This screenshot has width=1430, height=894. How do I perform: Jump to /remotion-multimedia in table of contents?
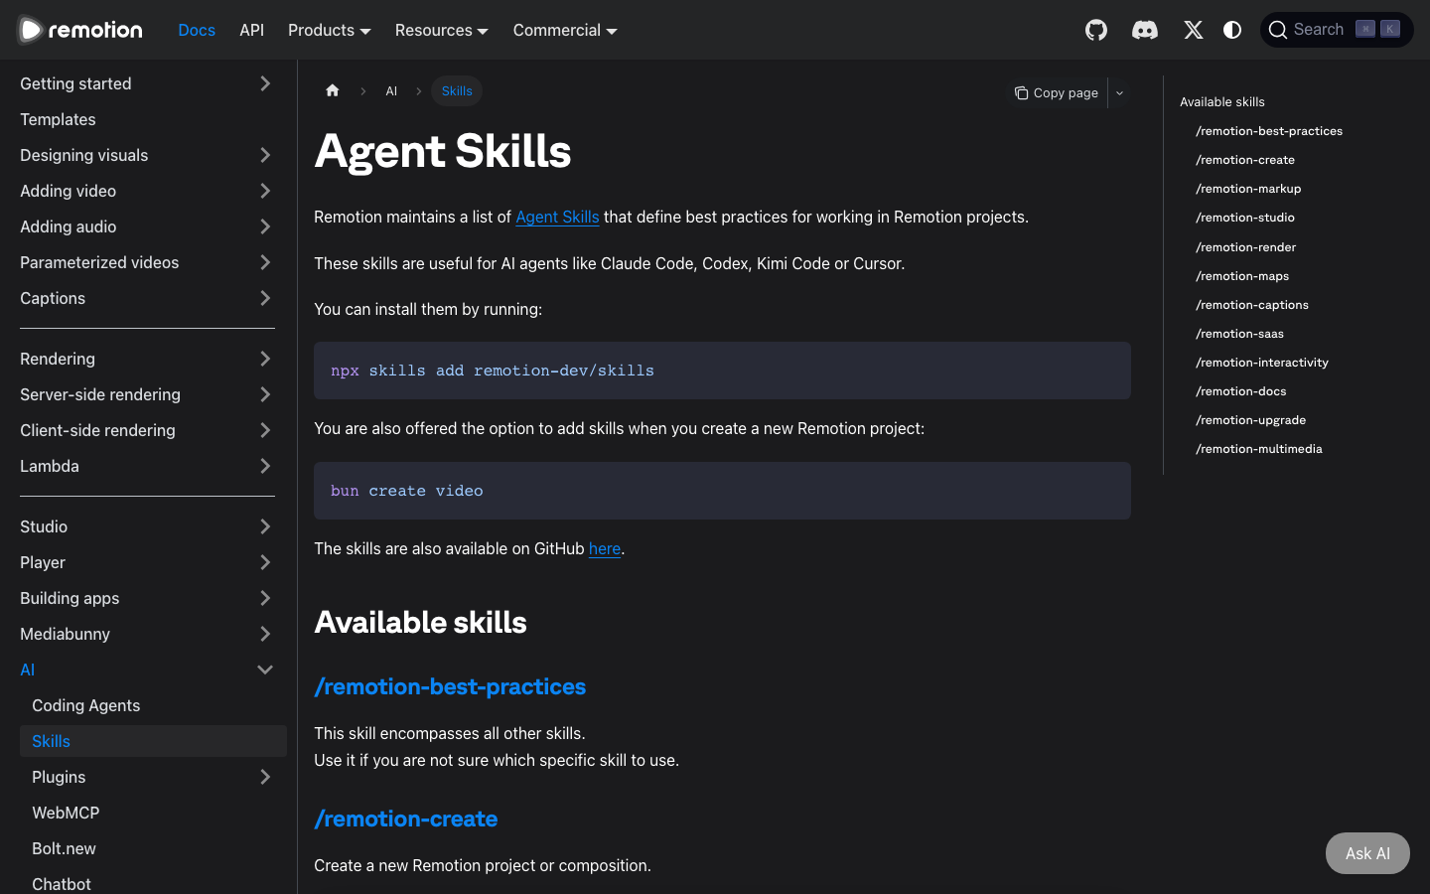click(1259, 448)
